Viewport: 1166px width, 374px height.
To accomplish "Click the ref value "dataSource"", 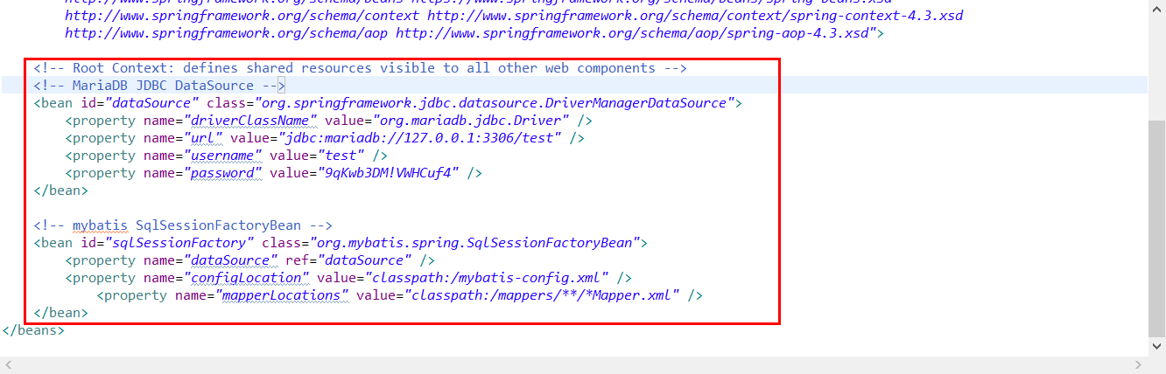I will click(364, 260).
